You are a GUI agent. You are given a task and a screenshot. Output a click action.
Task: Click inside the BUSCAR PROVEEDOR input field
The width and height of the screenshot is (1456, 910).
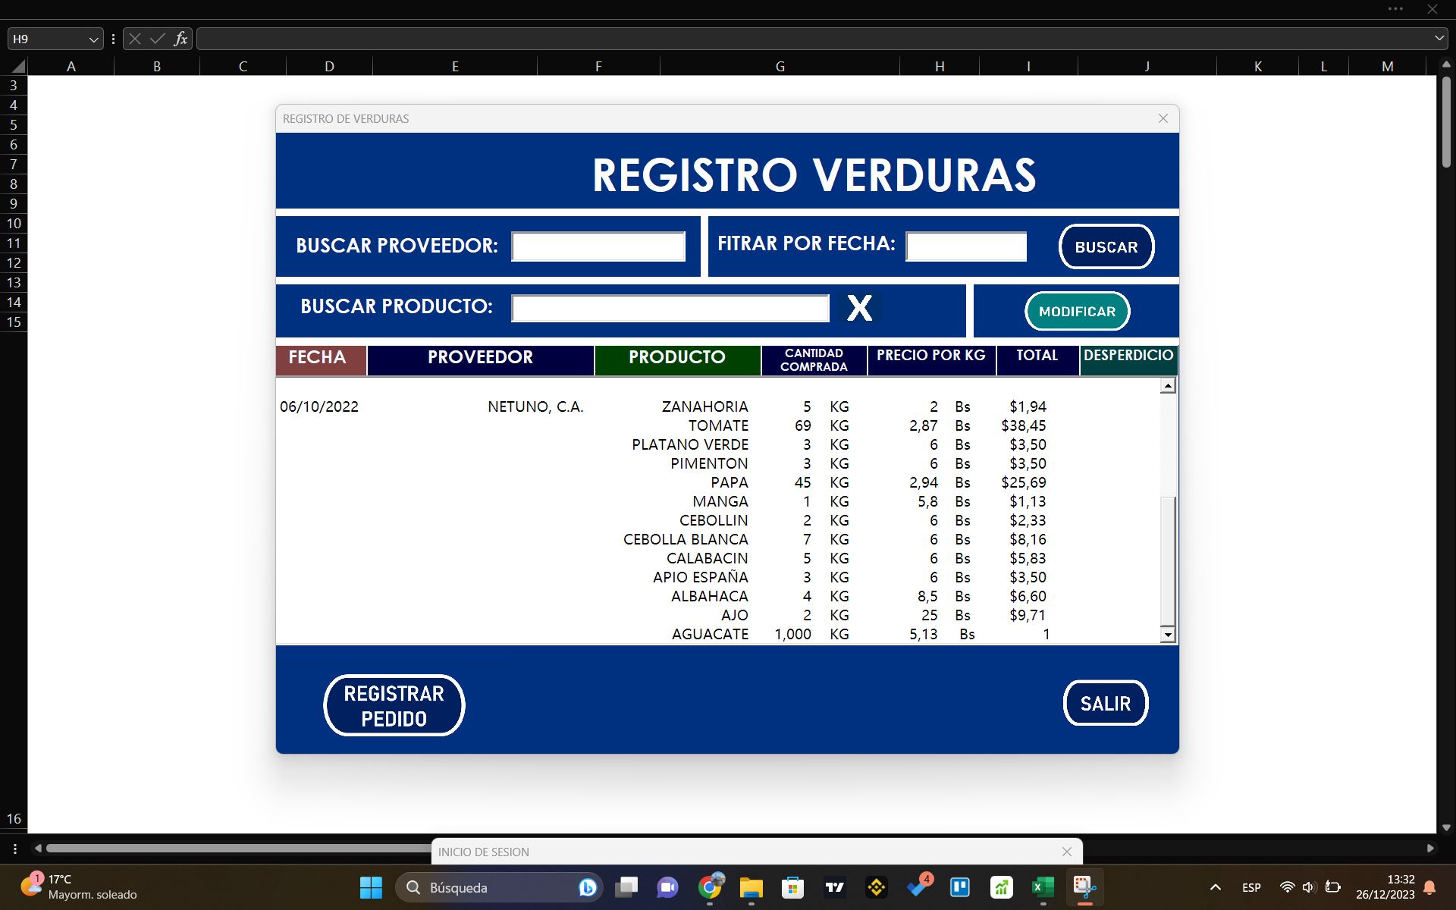pyautogui.click(x=598, y=246)
